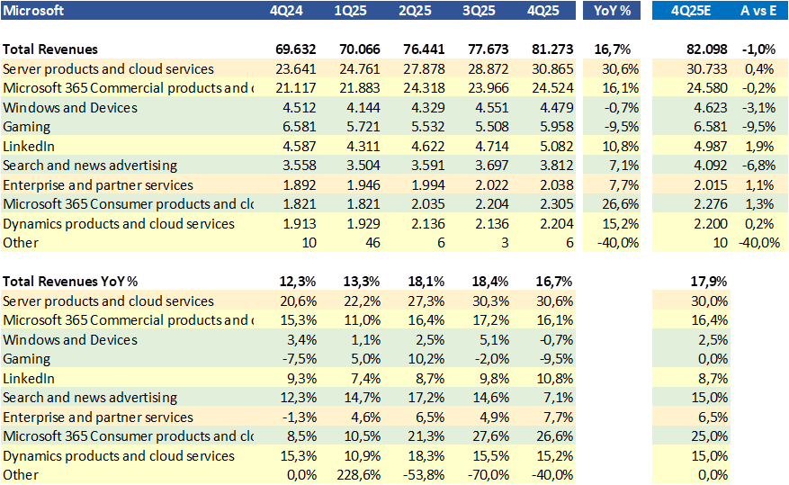Screen dimensions: 789x485
Task: Select the Windows and Devices cell 4.512
Action: (300, 108)
